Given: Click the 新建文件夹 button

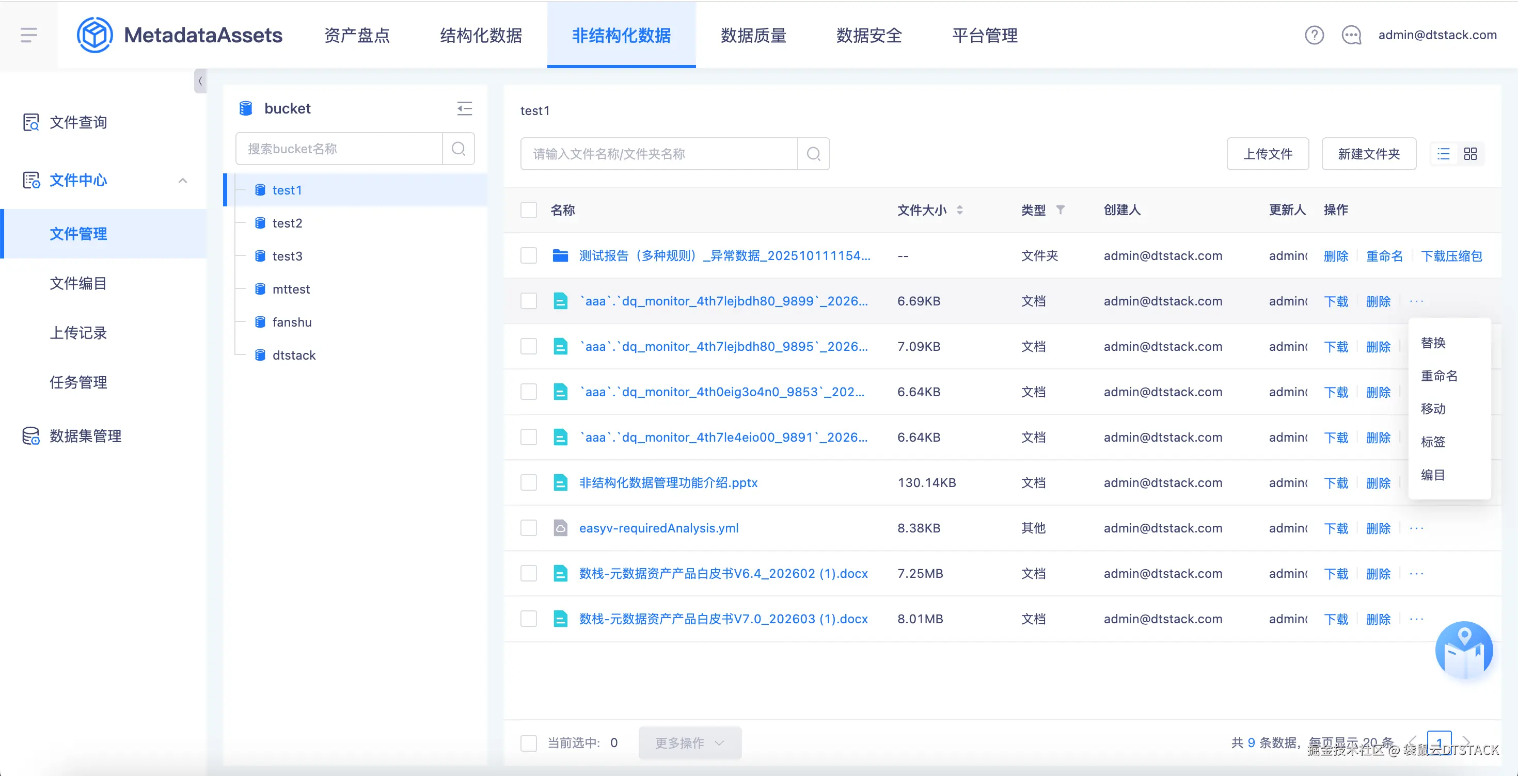Looking at the screenshot, I should (x=1368, y=154).
